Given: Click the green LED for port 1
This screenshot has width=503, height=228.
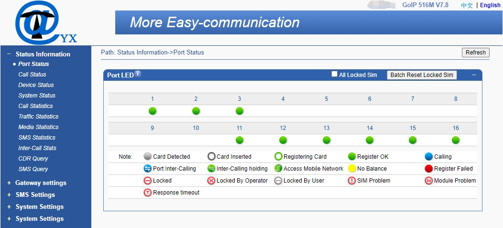Looking at the screenshot, I should (153, 111).
